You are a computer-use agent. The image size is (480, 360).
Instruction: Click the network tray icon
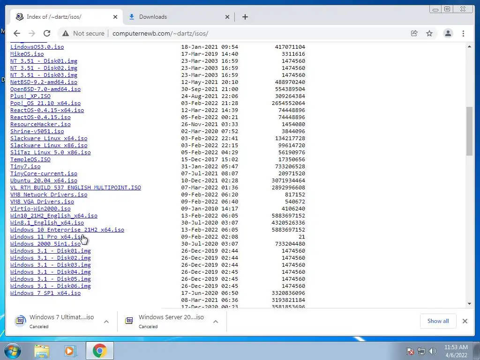(421, 351)
